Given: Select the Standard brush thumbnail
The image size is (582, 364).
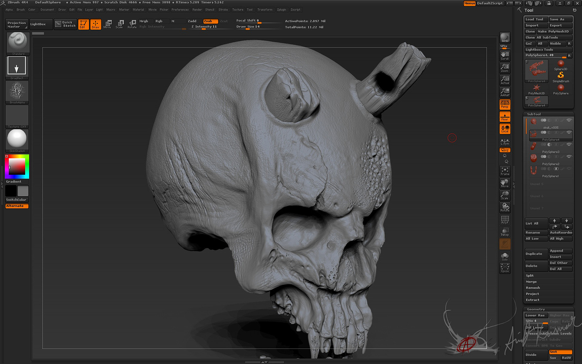Looking at the screenshot, I should tap(17, 43).
